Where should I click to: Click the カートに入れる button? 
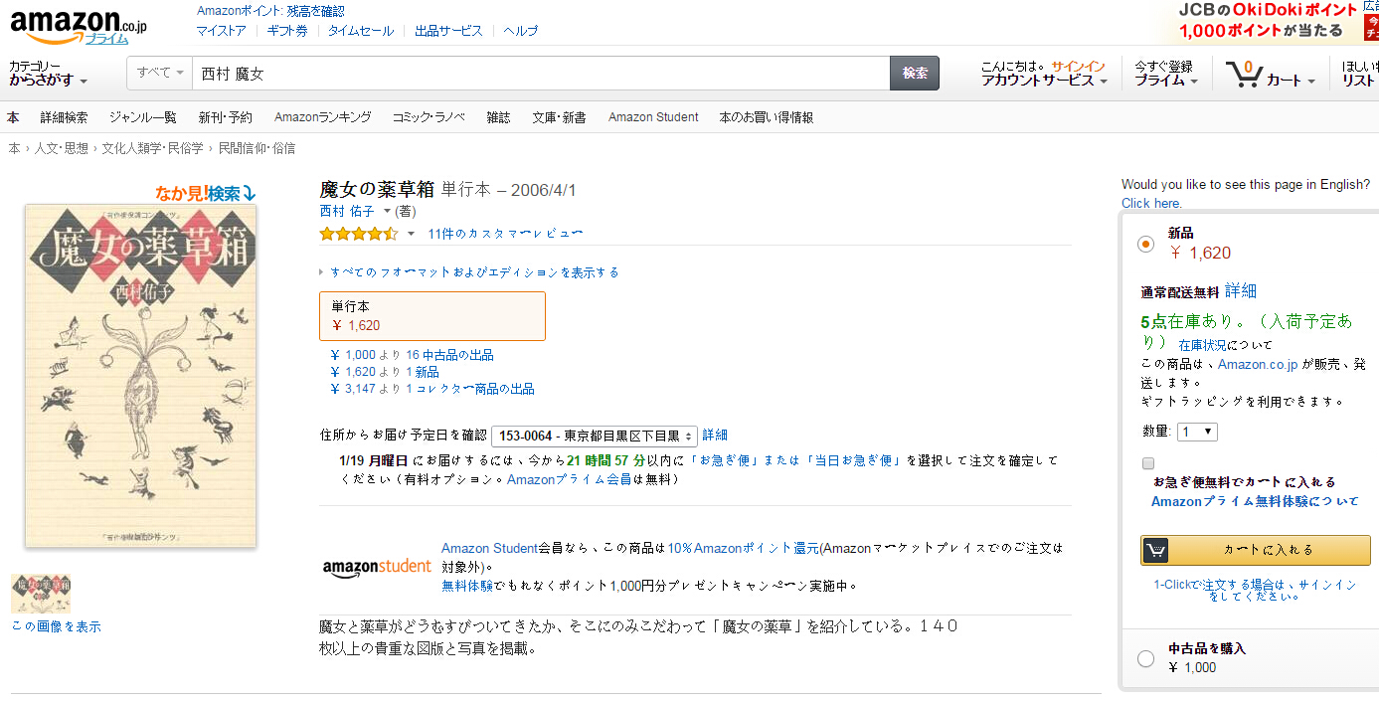1255,550
